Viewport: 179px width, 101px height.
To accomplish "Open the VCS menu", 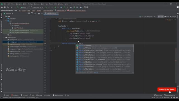I will (55, 4).
